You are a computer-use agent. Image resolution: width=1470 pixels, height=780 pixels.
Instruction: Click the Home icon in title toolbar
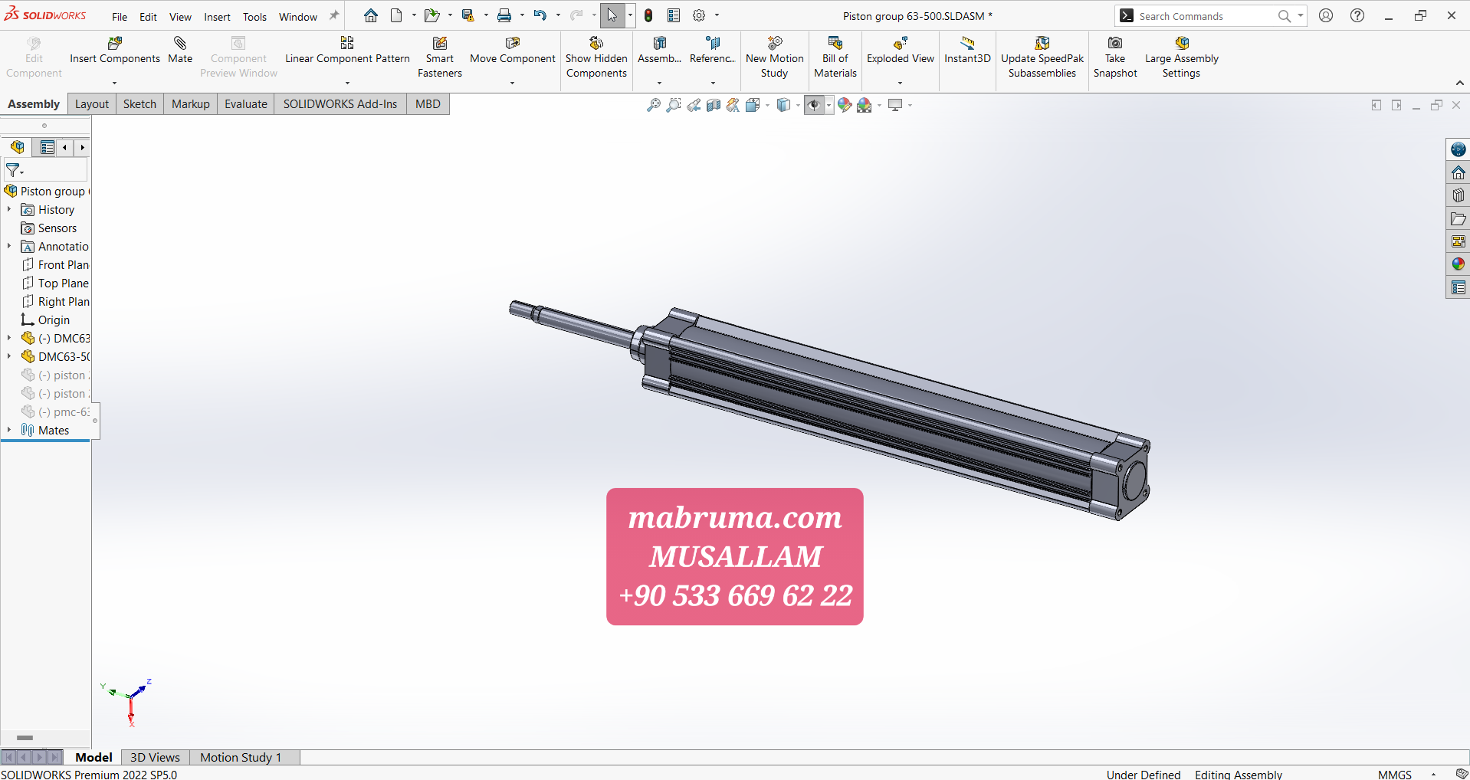[371, 15]
